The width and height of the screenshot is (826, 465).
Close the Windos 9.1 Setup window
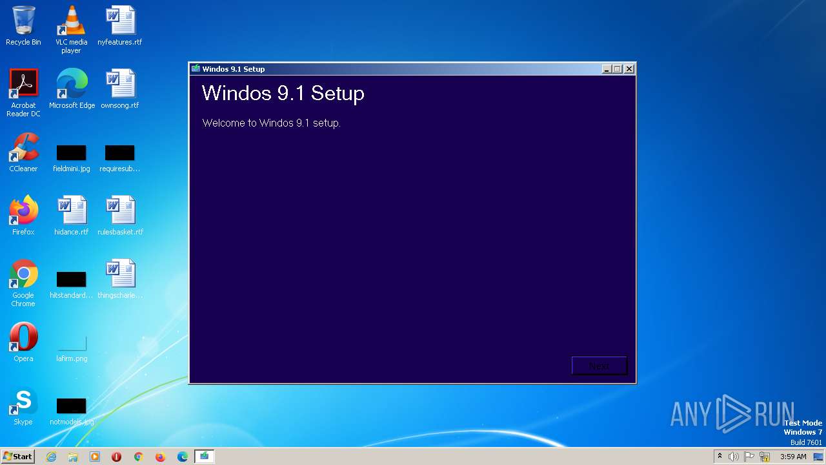tap(629, 68)
